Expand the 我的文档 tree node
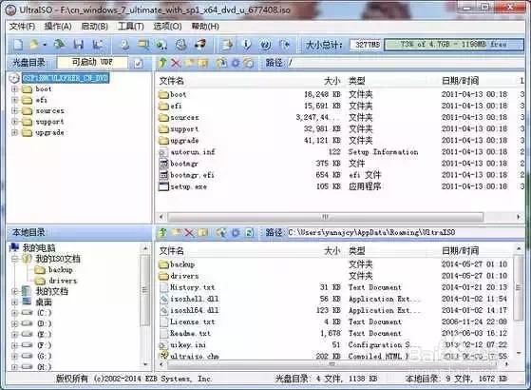Image resolution: width=531 pixels, height=390 pixels. pyautogui.click(x=14, y=291)
